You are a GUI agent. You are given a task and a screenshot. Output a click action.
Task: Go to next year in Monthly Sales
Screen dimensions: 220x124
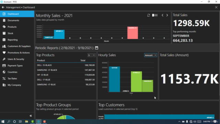(167, 15)
